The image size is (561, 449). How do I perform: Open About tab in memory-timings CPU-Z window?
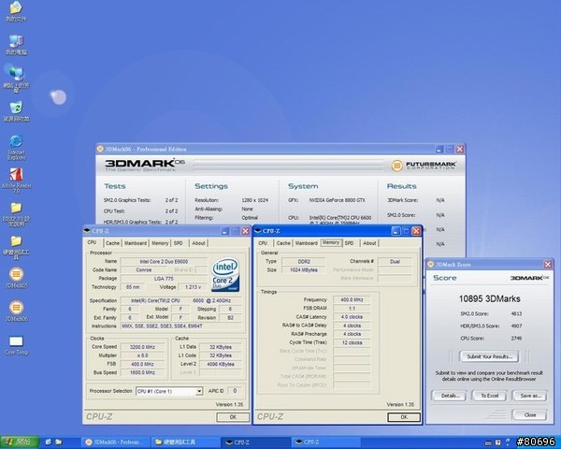[369, 243]
